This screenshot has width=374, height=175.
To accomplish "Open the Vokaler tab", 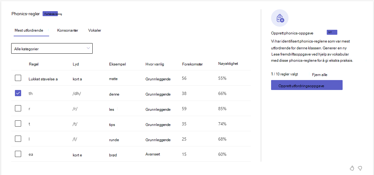I will tap(95, 30).
